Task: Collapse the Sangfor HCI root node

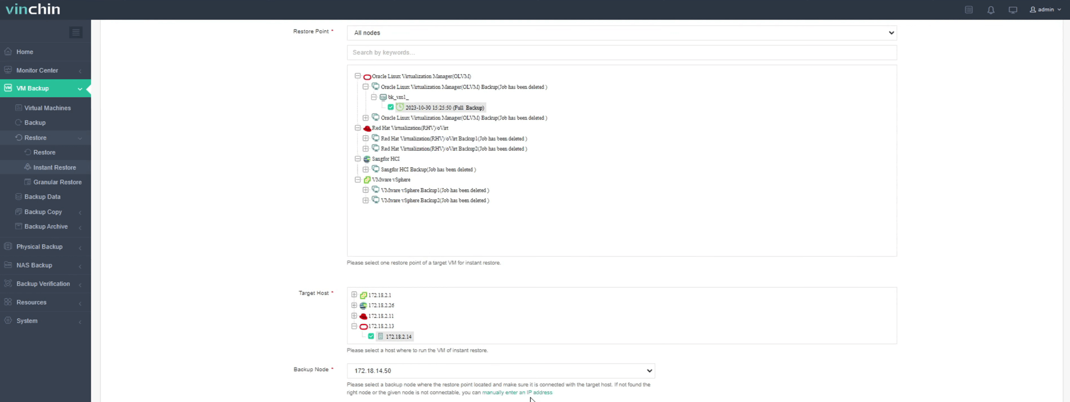Action: click(x=358, y=158)
